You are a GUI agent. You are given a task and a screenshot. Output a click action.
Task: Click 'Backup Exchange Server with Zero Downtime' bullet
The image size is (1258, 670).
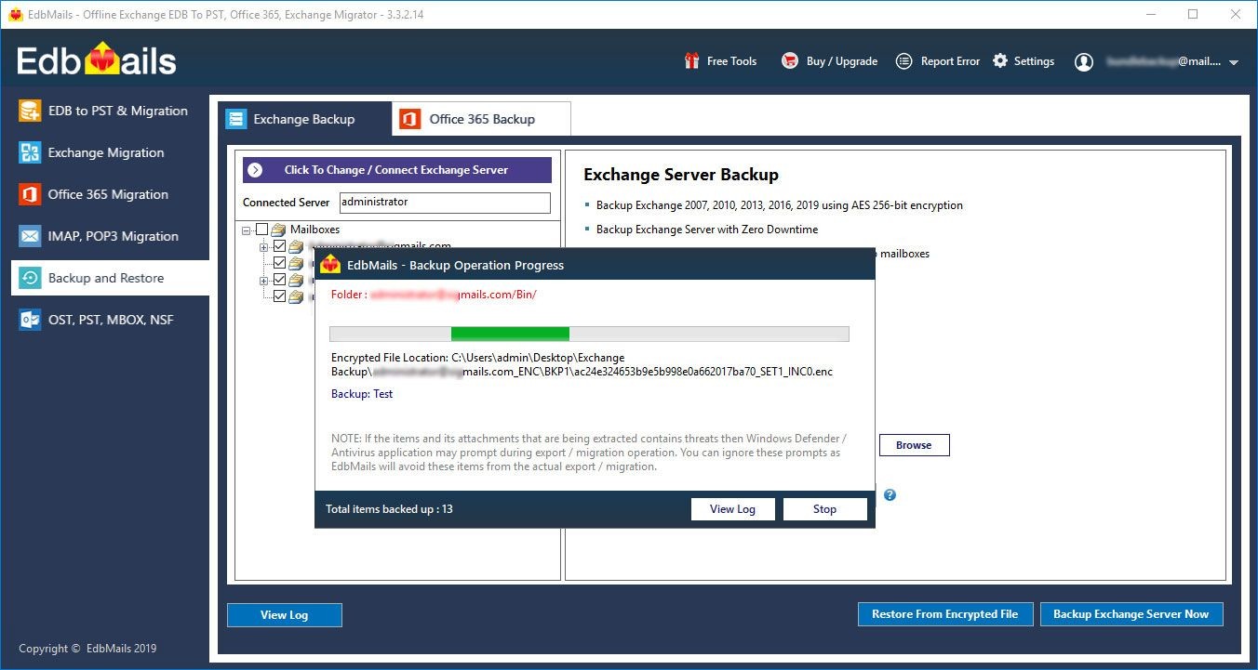[707, 230]
